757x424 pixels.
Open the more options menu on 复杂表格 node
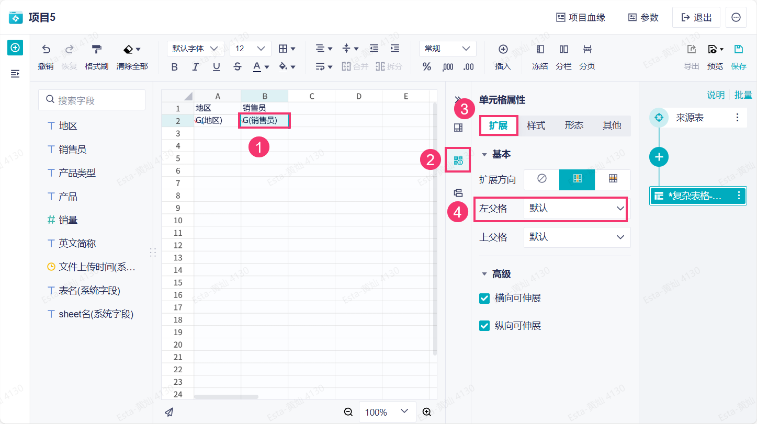coord(739,196)
